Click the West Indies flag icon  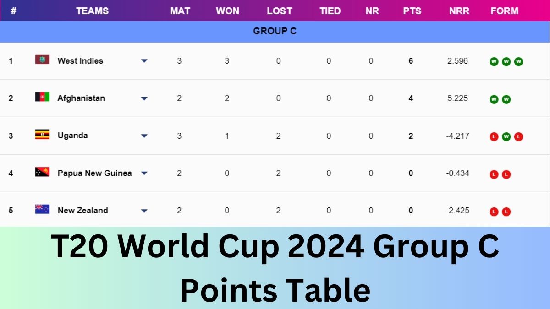pyautogui.click(x=42, y=60)
